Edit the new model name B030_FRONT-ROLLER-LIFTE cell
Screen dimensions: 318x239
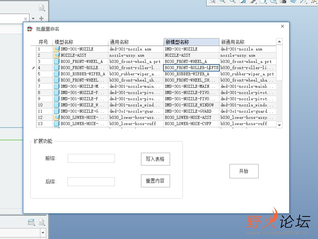pos(191,68)
